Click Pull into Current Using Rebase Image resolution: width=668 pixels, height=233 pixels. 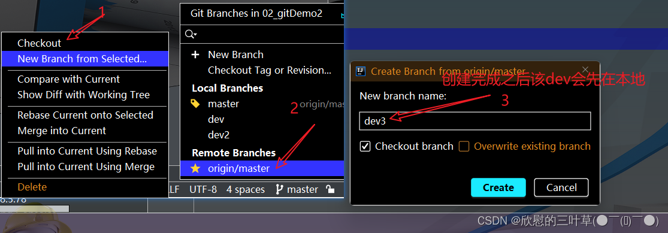click(x=87, y=151)
